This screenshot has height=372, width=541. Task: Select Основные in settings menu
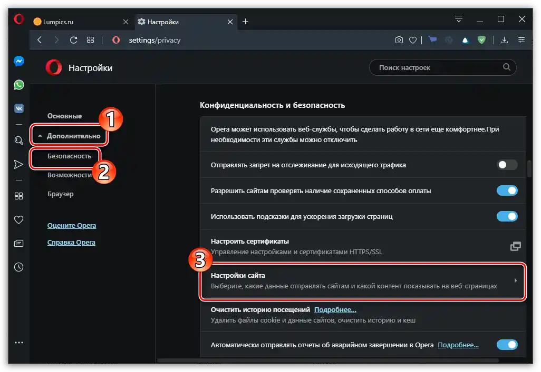(64, 116)
